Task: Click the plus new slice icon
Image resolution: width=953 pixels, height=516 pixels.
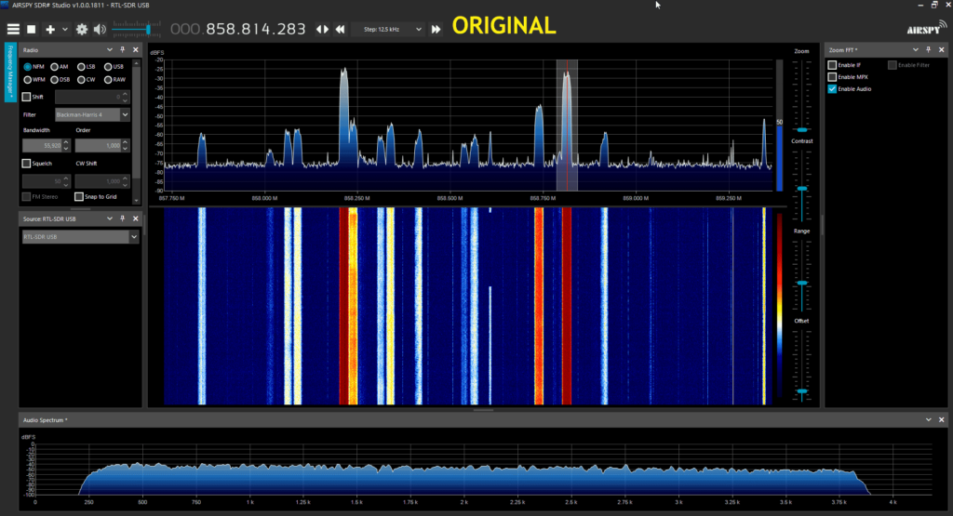Action: pos(50,29)
